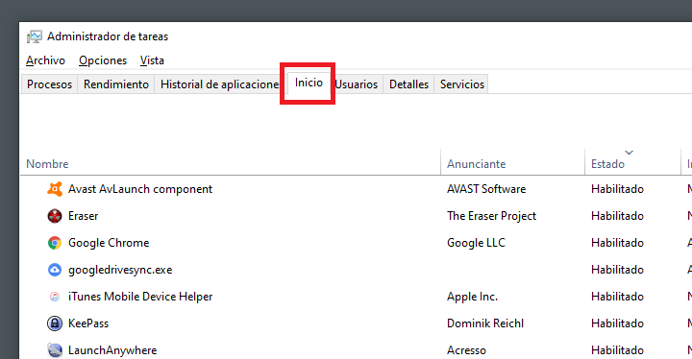The image size is (692, 359).
Task: Select the LaunchAnywhere entry name
Action: click(112, 350)
